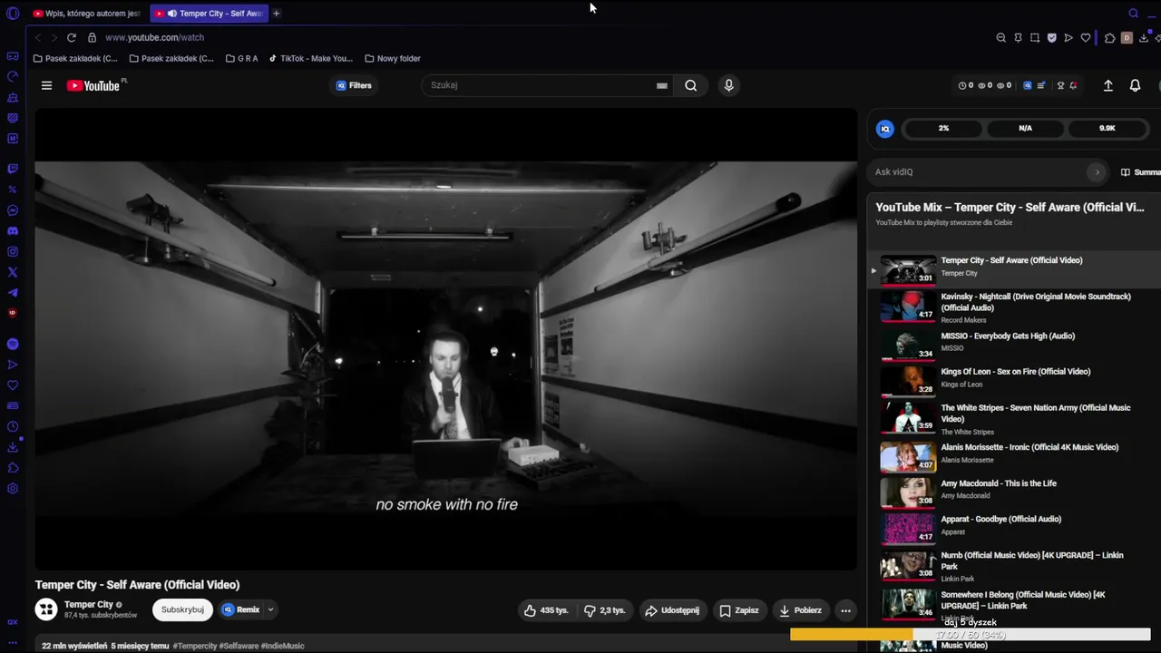
Task: Open the Nowy folder bookmark folder
Action: 393,59
